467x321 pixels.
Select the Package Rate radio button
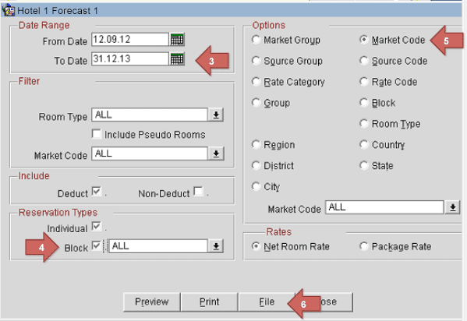[363, 246]
